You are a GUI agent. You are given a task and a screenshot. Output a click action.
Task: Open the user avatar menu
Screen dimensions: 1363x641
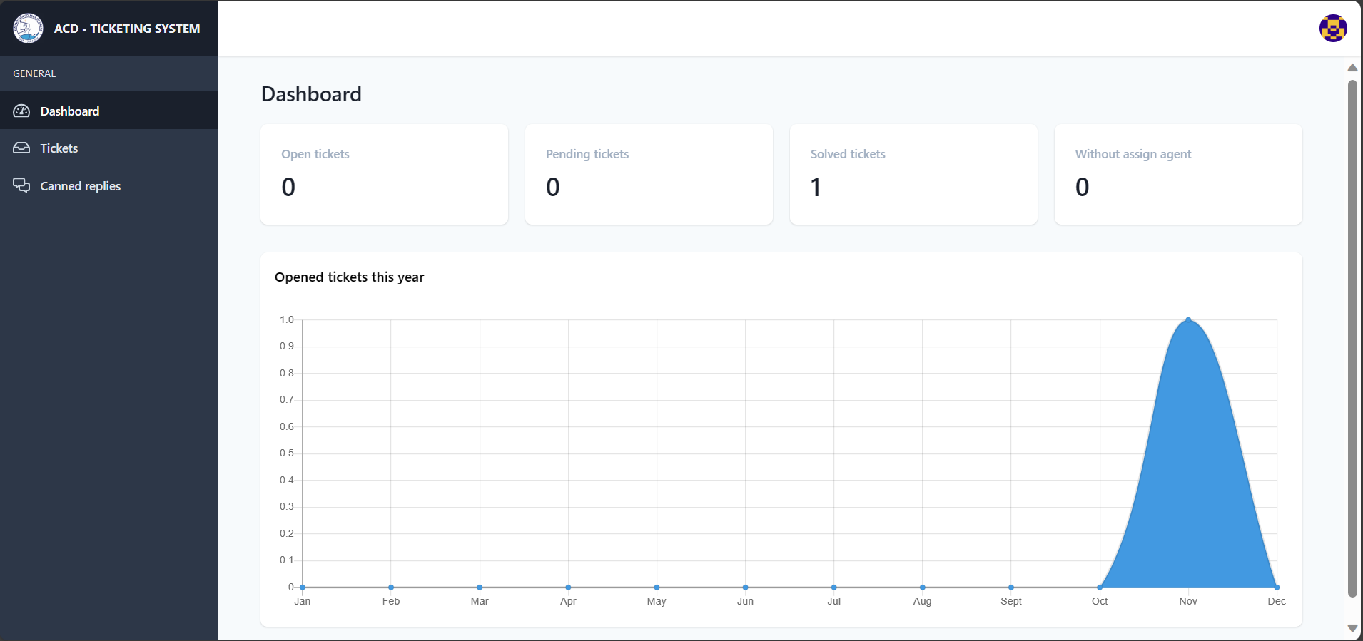point(1332,29)
